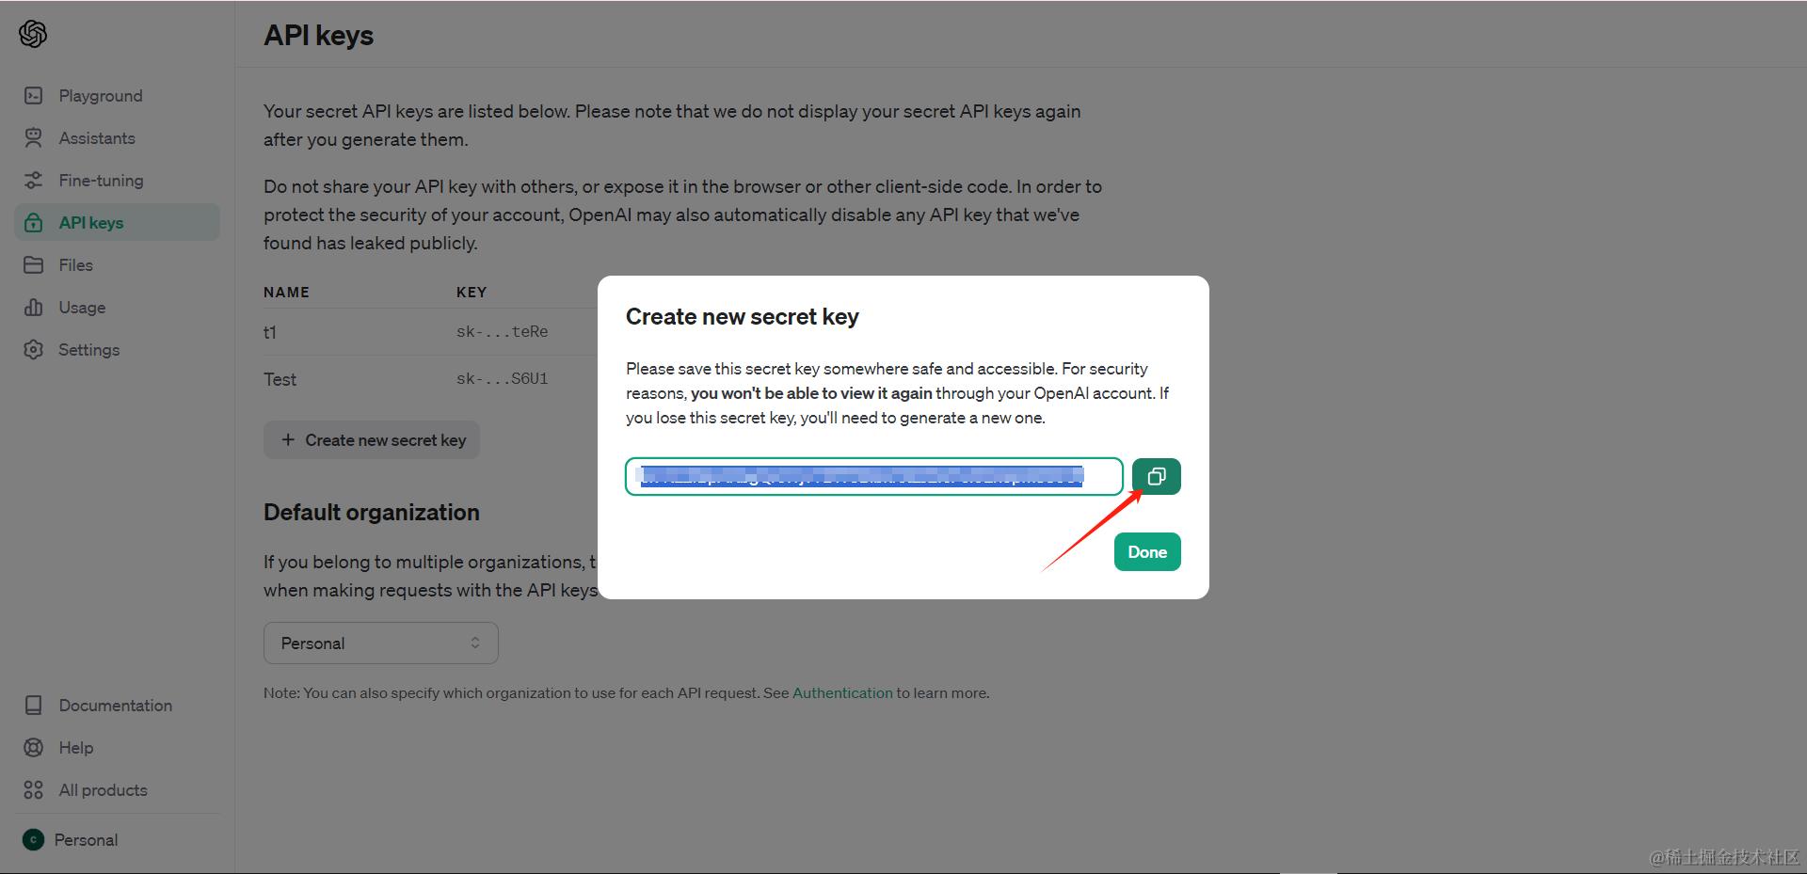The image size is (1807, 874).
Task: Click the Settings gear icon
Action: pos(34,350)
